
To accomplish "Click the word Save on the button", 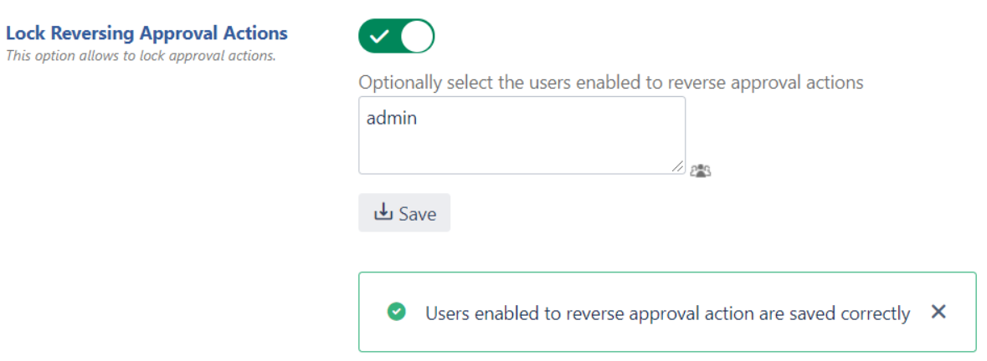I will coord(418,214).
